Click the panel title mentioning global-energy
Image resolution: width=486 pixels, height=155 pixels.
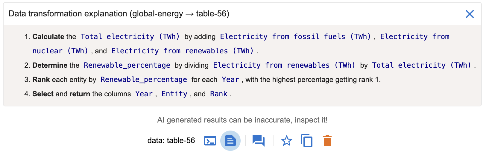tap(119, 14)
